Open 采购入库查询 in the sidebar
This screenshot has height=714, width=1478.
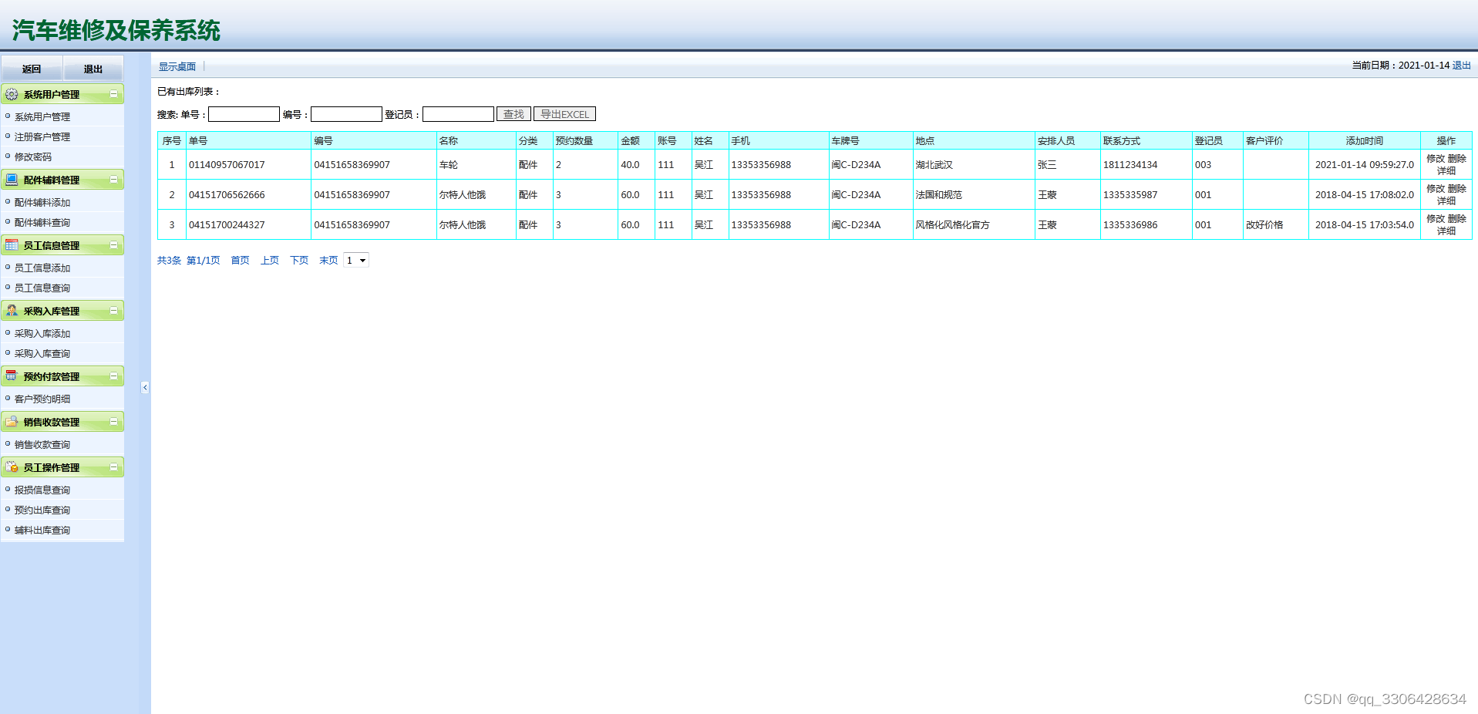tap(42, 354)
